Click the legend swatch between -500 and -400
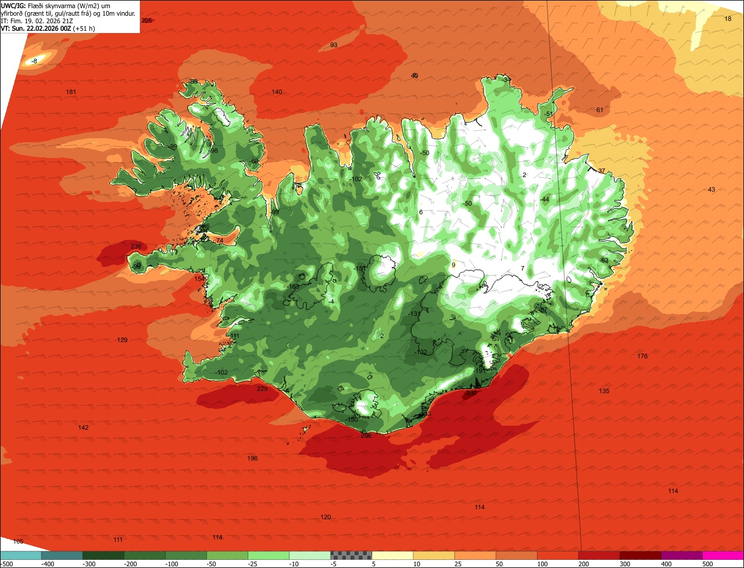Viewport: 744px width, 568px height. coord(20,555)
